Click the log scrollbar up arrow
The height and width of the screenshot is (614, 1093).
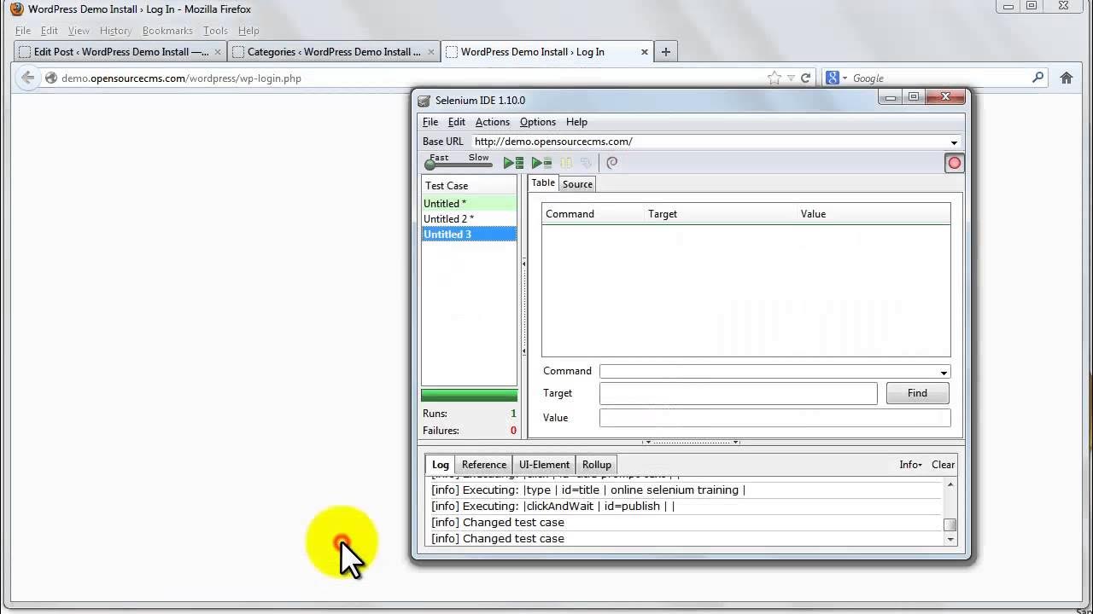(x=950, y=484)
